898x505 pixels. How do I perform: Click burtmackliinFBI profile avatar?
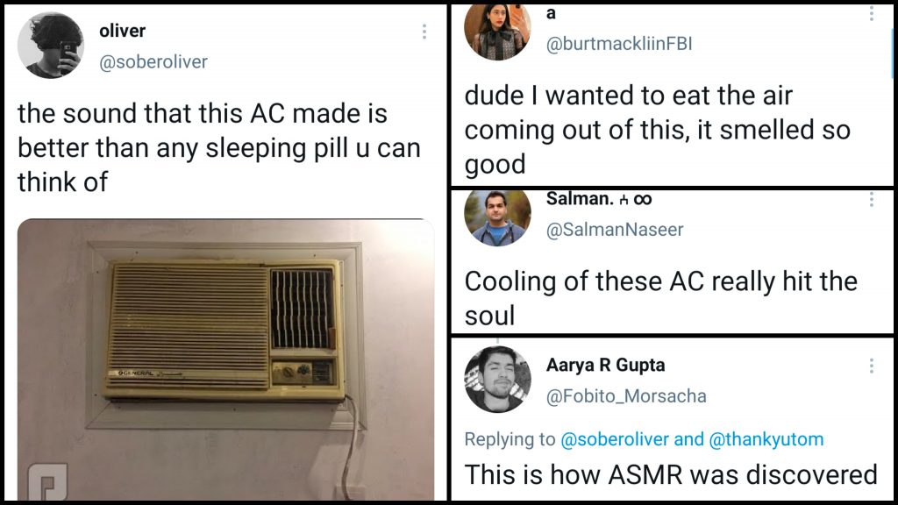(497, 32)
